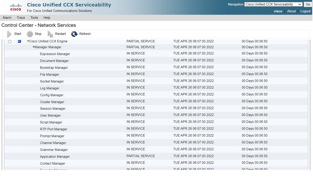Click the Expression Manager row
This screenshot has width=313, height=188.
tap(156, 53)
